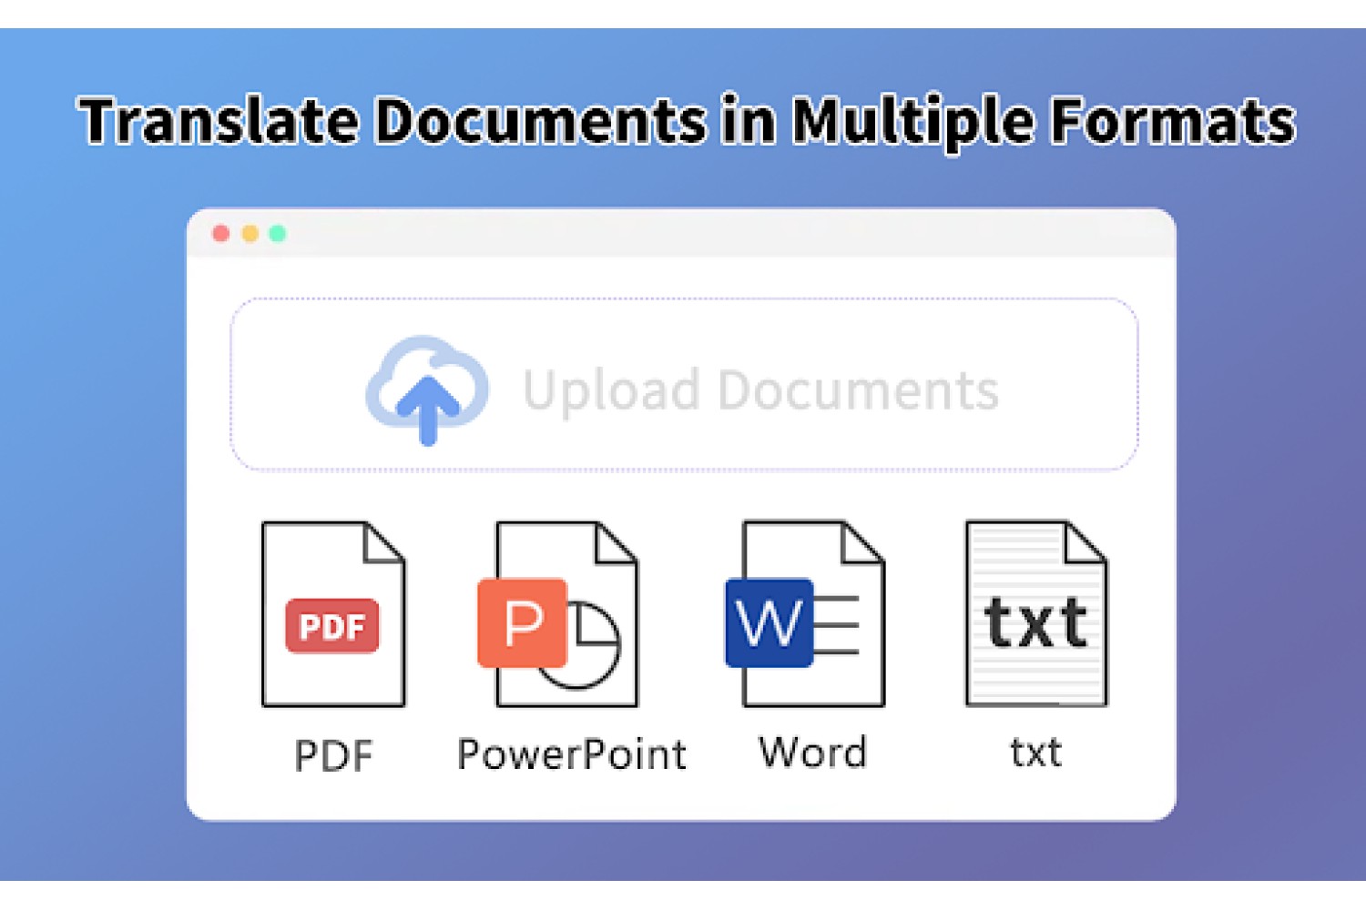The width and height of the screenshot is (1366, 910).
Task: Pick the txt file icon
Action: (x=1036, y=614)
